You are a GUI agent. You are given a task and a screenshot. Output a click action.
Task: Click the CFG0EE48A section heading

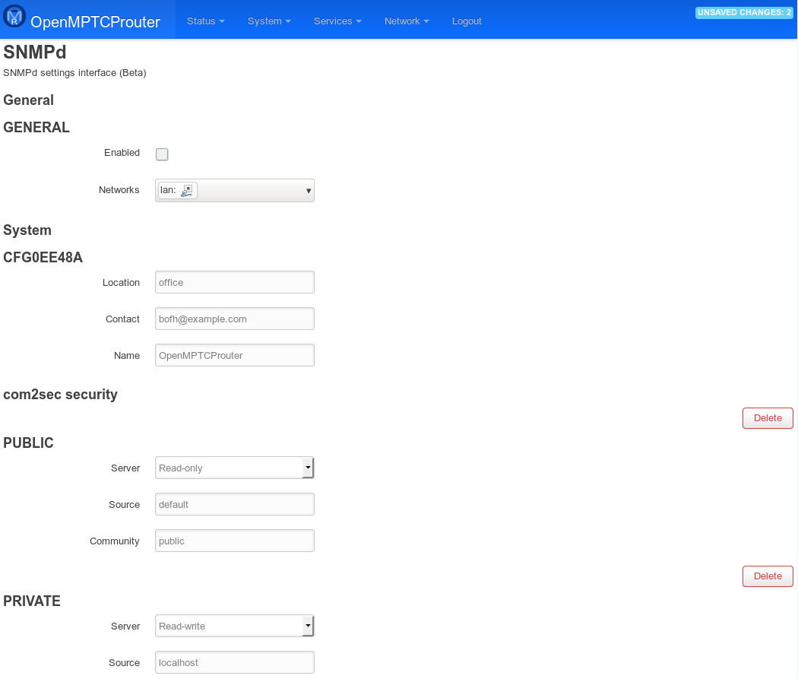(43, 257)
